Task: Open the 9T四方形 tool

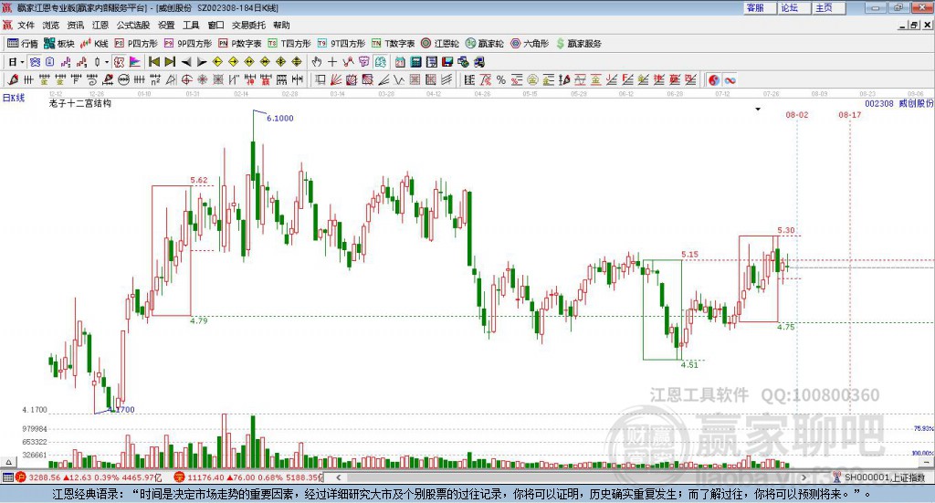Action: 341,44
